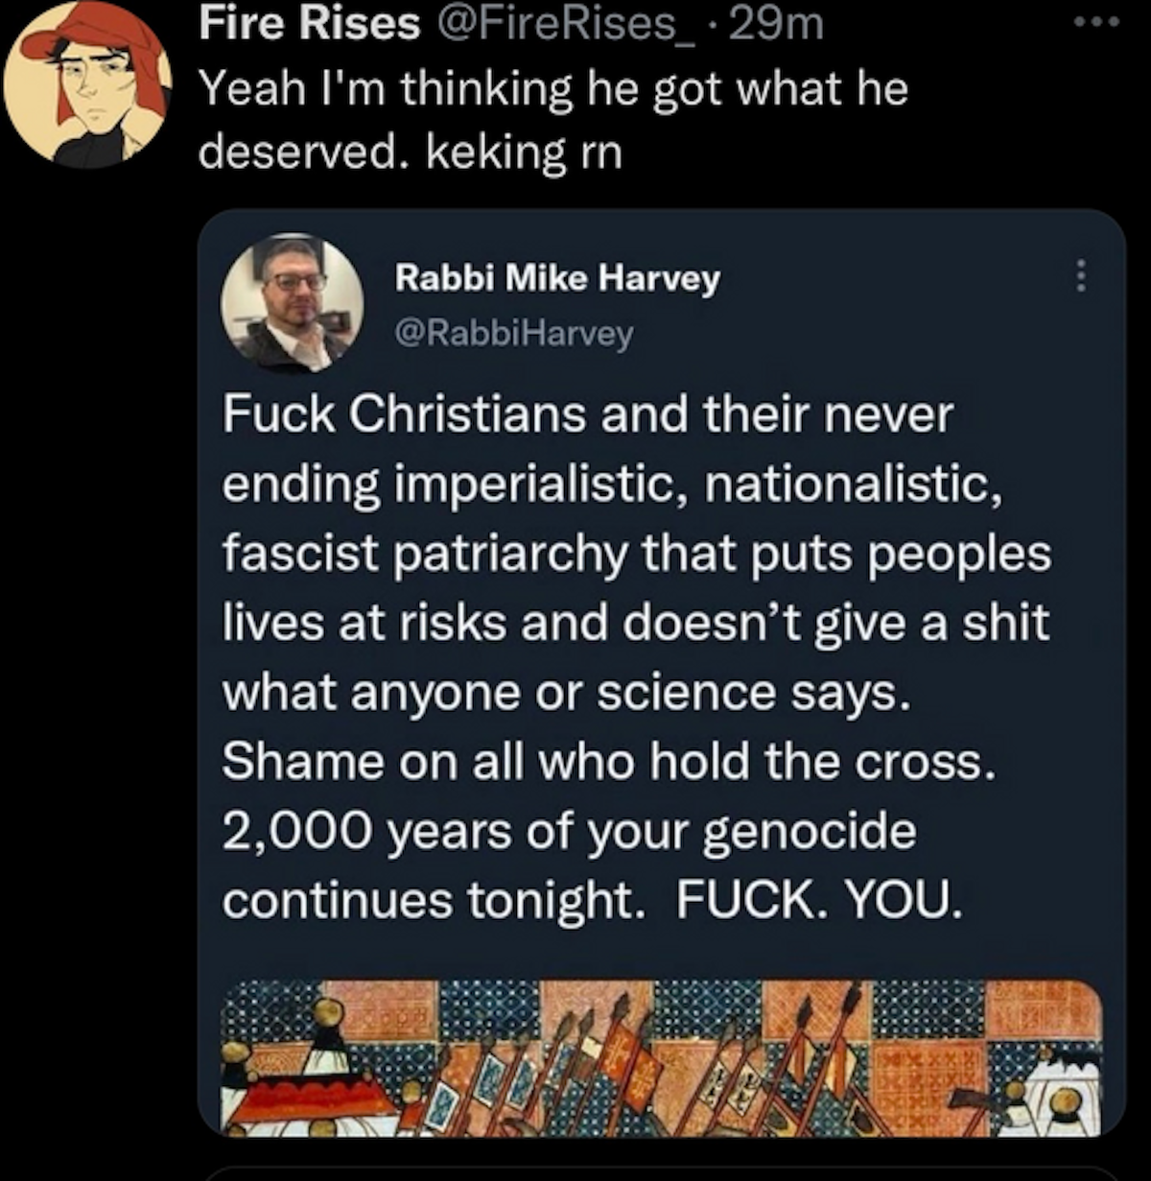Click the "2,000 years of your genocide" line
1151x1181 pixels.
pyautogui.click(x=569, y=830)
